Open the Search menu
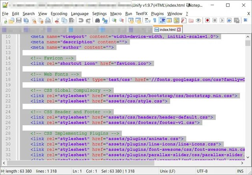This screenshot has height=175, width=252. coord(29,14)
